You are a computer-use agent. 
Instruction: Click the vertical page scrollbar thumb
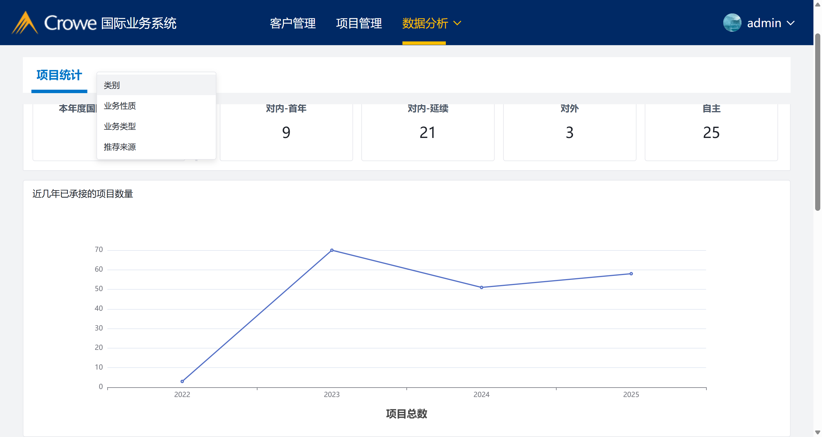817,121
